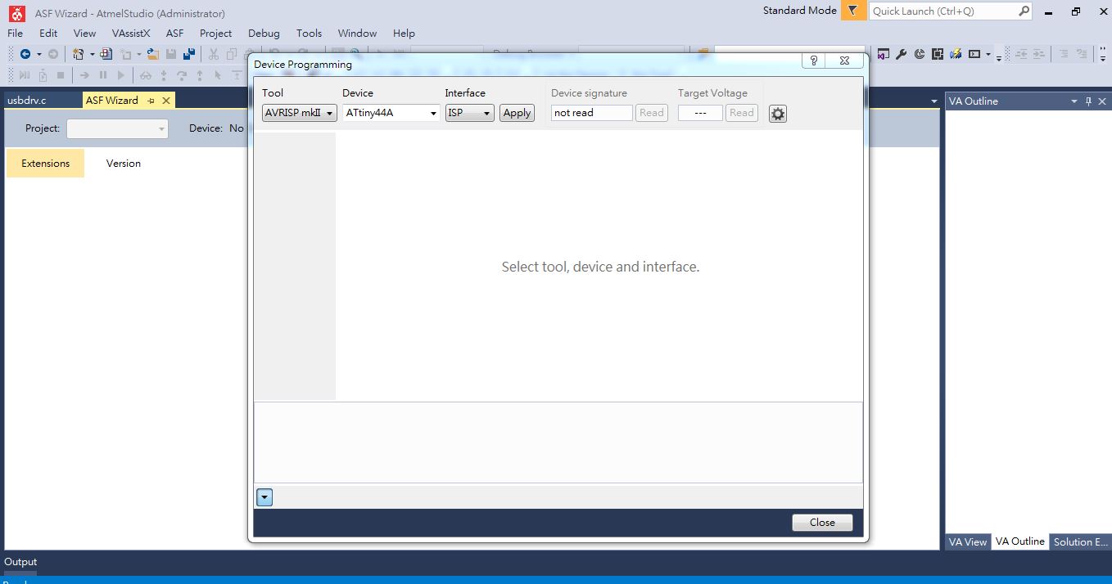Click the Stop Debugging square icon

point(61,75)
